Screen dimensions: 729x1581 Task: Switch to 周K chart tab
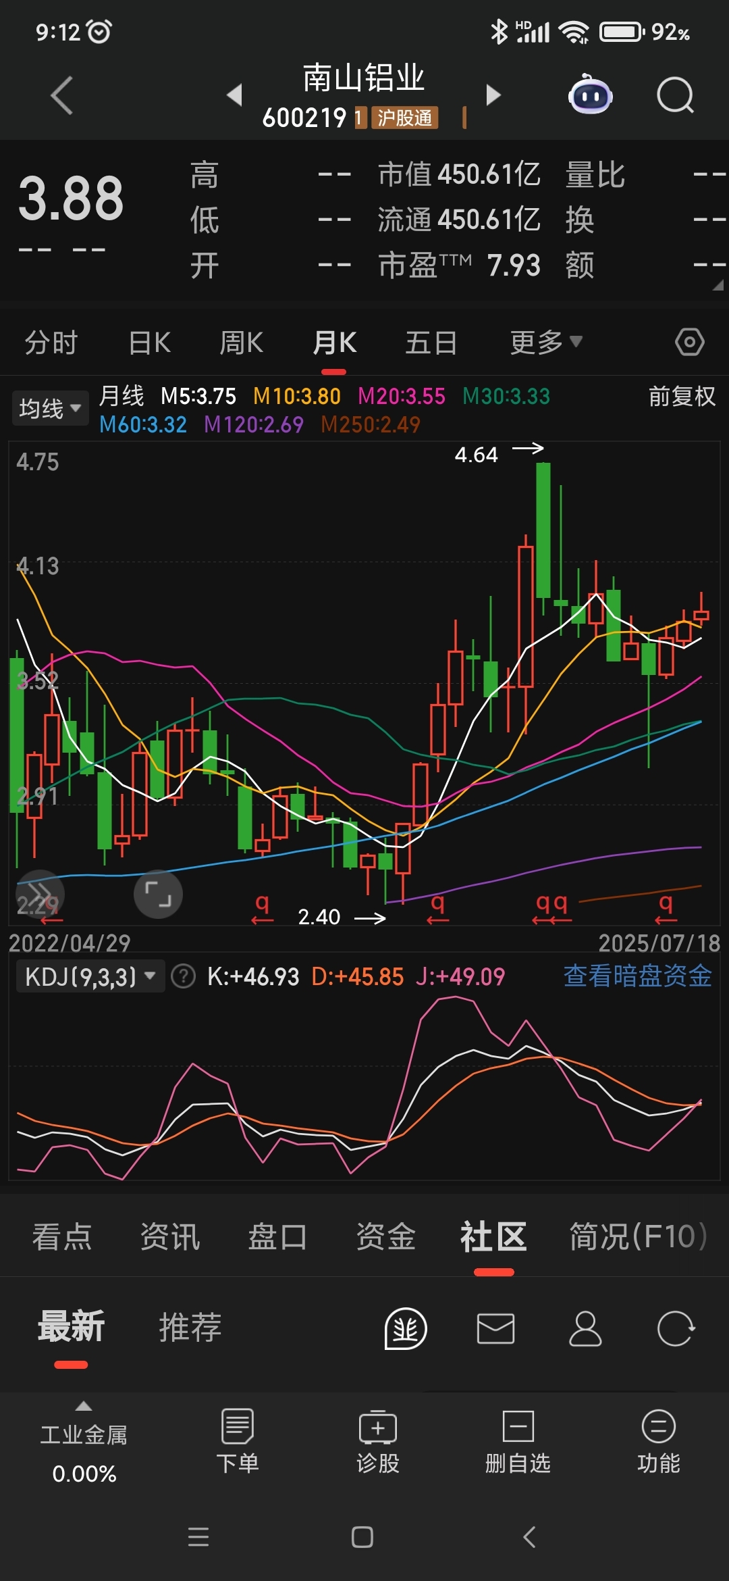(242, 343)
